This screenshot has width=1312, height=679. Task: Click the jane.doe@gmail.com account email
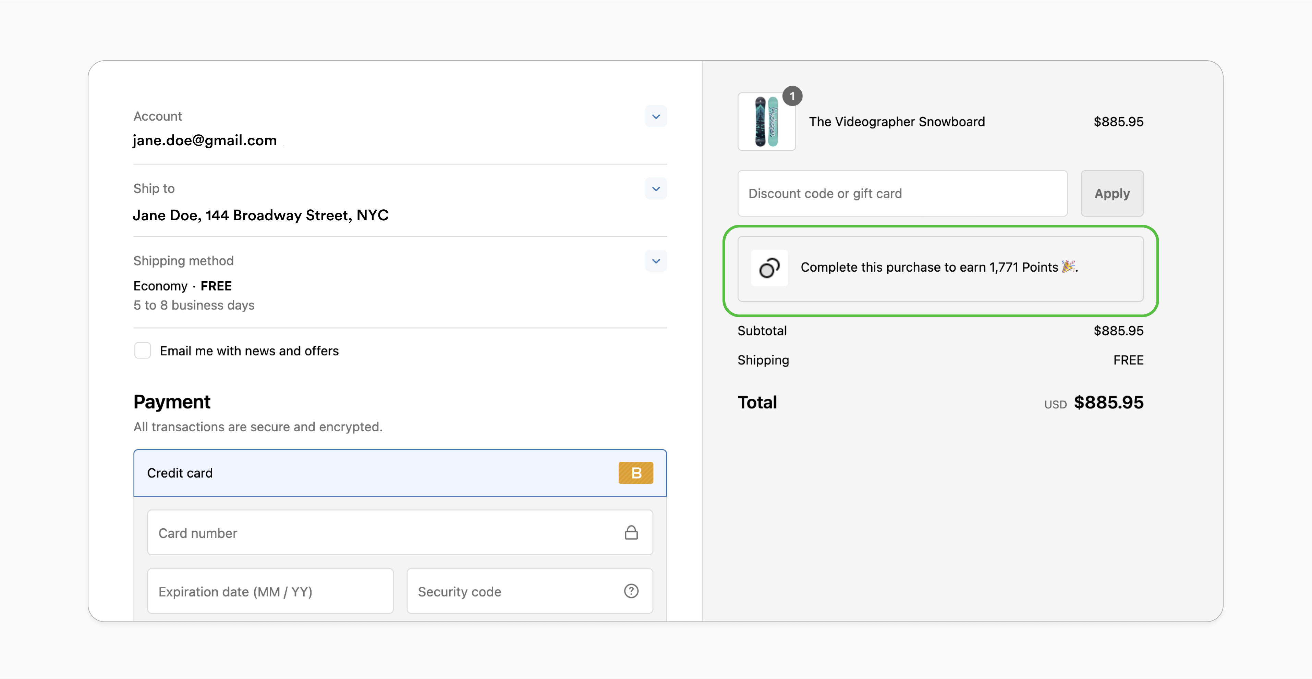205,140
